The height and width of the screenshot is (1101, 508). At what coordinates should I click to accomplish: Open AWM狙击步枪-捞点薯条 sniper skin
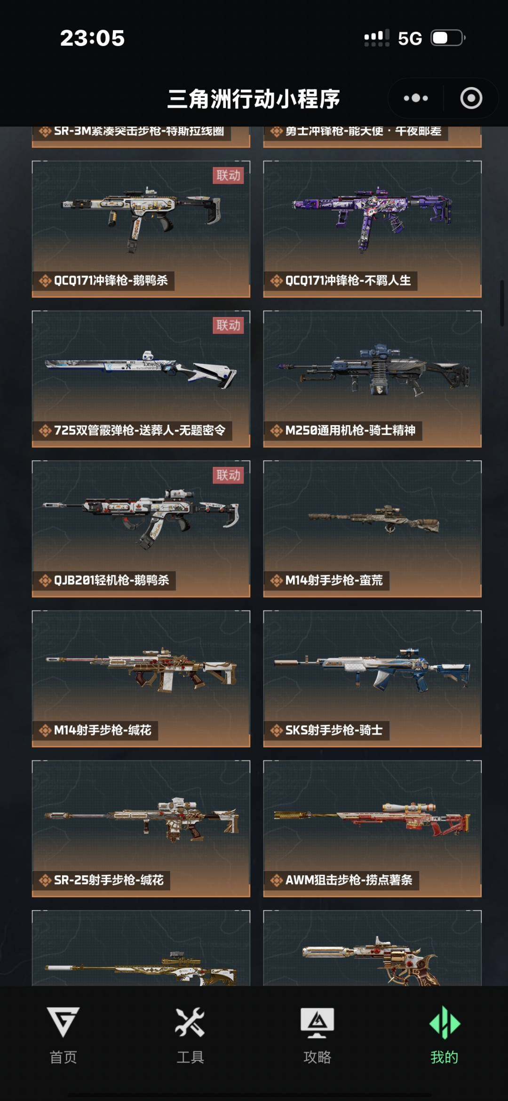(x=373, y=829)
